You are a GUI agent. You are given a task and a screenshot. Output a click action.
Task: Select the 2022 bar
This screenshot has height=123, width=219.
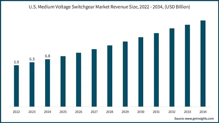pyautogui.click(x=16, y=86)
